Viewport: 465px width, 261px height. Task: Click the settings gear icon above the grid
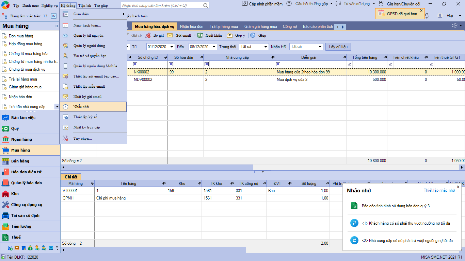pyautogui.click(x=455, y=26)
